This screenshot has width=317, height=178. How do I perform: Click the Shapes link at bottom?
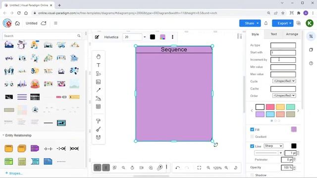pyautogui.click(x=14, y=173)
